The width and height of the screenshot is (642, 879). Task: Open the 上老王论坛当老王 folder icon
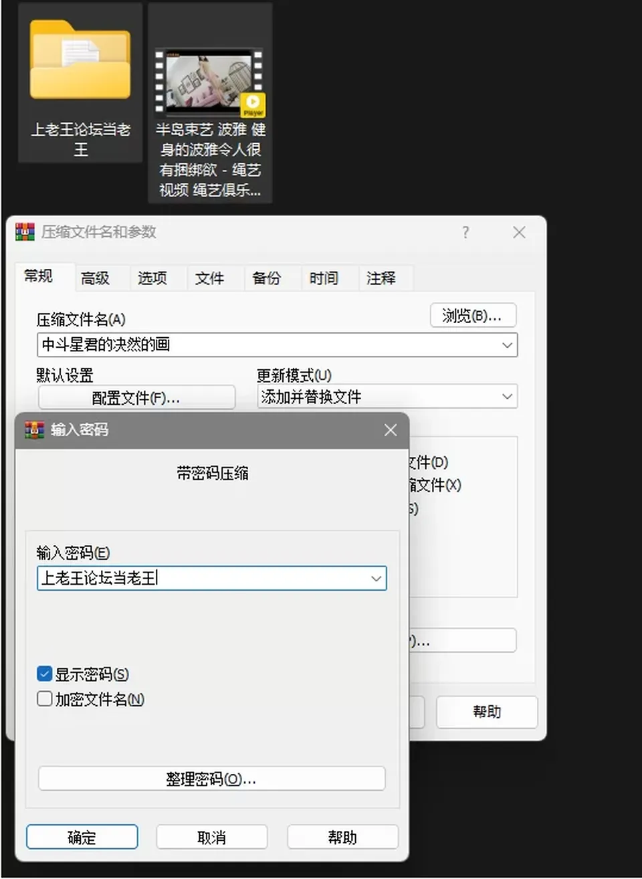[80, 62]
